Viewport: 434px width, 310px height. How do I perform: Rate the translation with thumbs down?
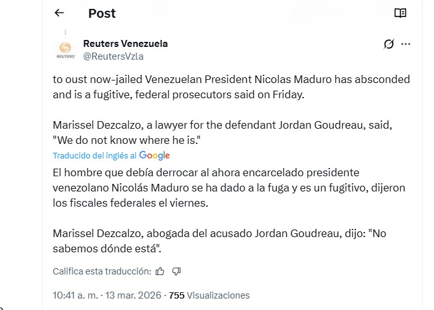(x=176, y=271)
